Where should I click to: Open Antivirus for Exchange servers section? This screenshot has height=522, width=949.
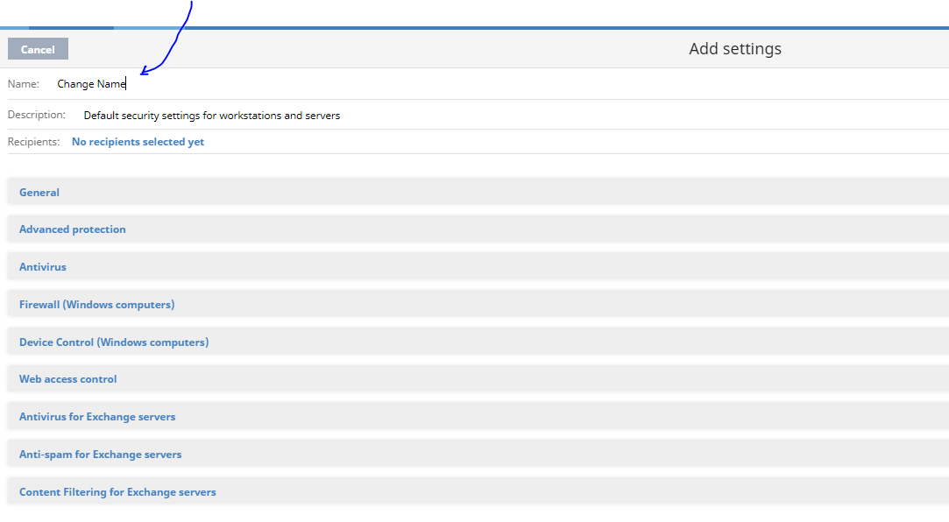[478, 417]
